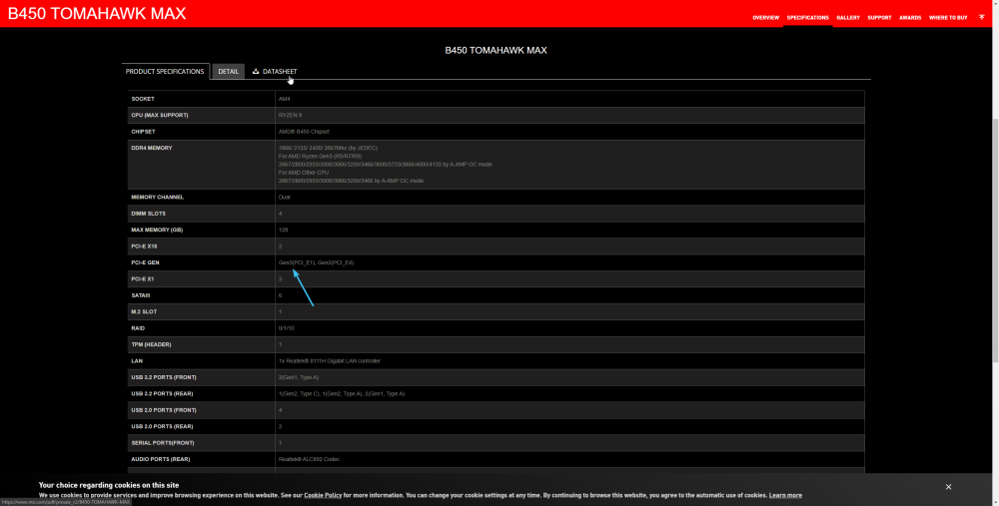Select the SATAIII value 6

pos(281,295)
